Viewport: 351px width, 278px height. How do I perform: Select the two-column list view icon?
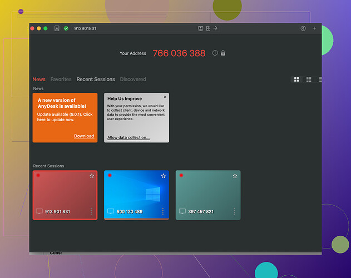click(x=309, y=80)
